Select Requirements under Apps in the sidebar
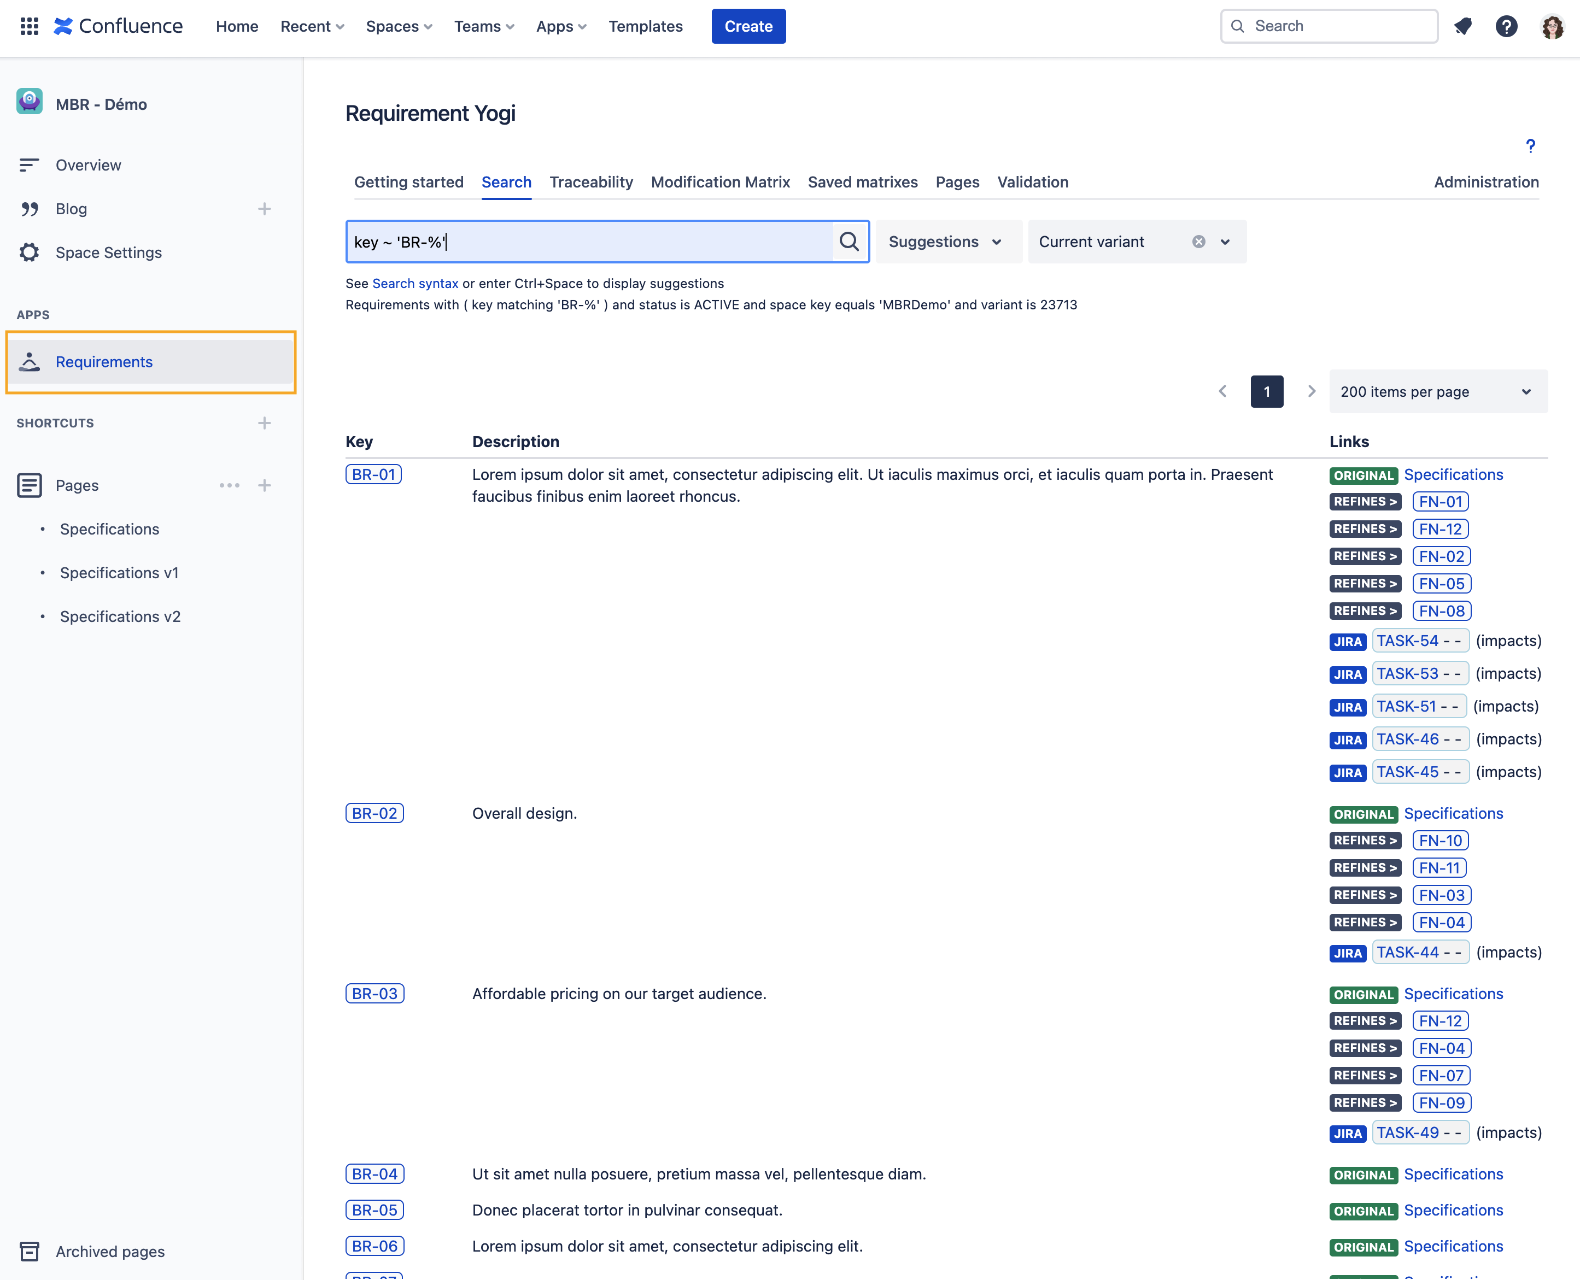This screenshot has width=1580, height=1280. (x=104, y=362)
